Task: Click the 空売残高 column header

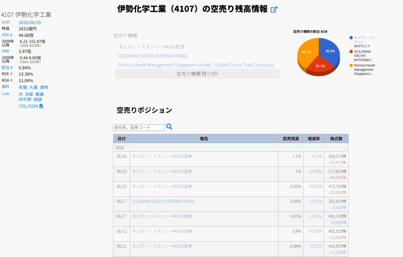Action: [291, 139]
